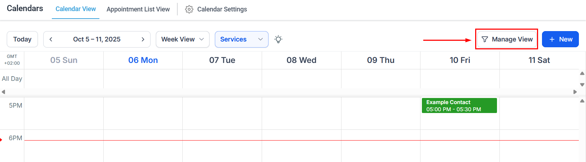Image resolution: width=586 pixels, height=162 pixels.
Task: Click the horizontal scroll right arrow
Action: click(575, 92)
